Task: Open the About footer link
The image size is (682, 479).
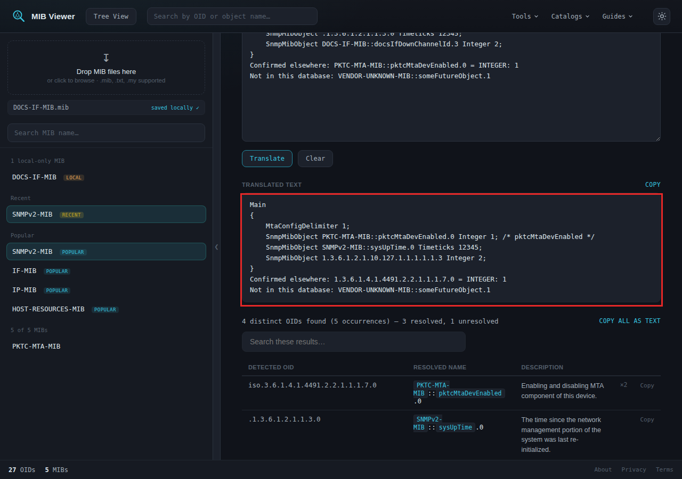Action: click(603, 469)
